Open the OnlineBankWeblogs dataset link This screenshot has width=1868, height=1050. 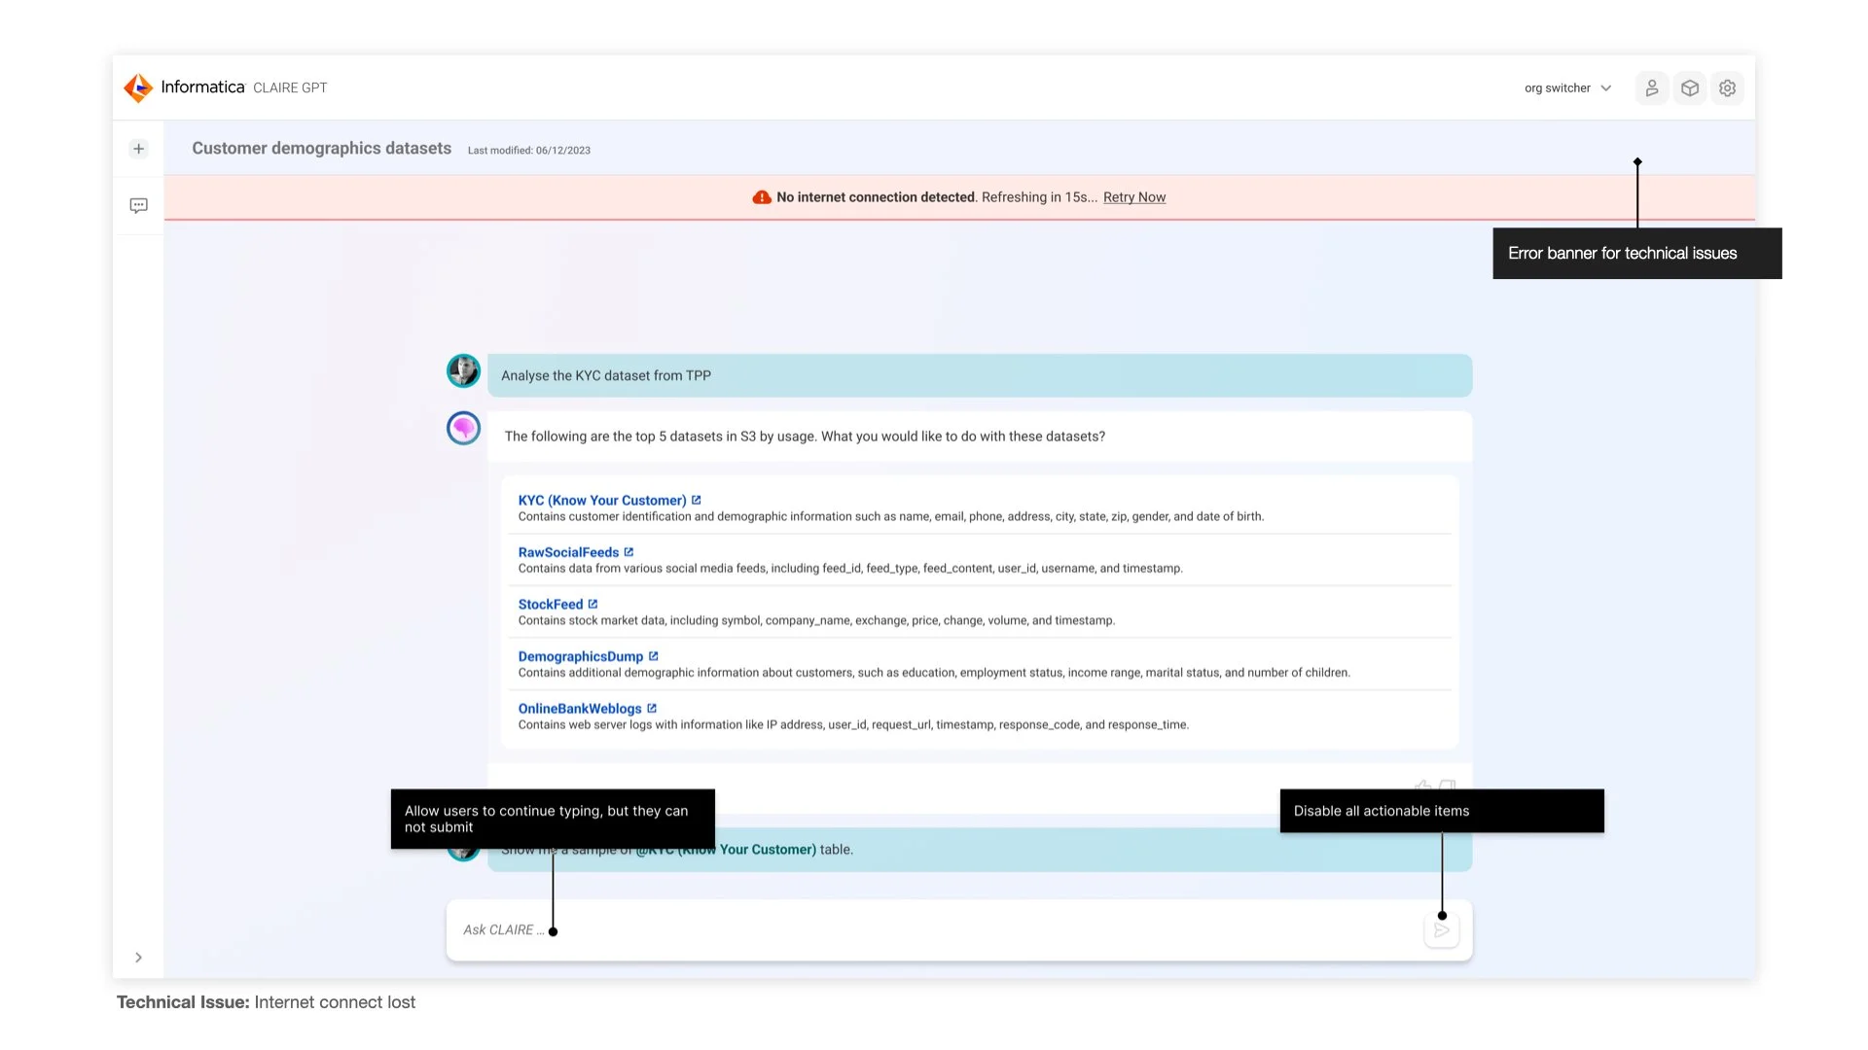(579, 709)
